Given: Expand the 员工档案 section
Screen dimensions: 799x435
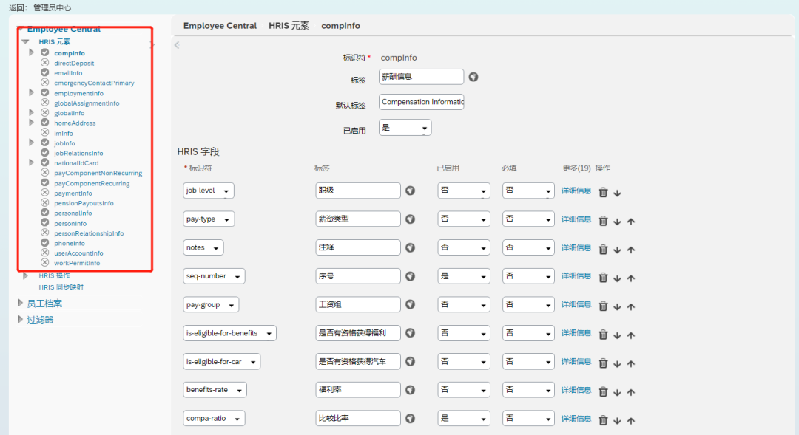Looking at the screenshot, I should pyautogui.click(x=20, y=303).
